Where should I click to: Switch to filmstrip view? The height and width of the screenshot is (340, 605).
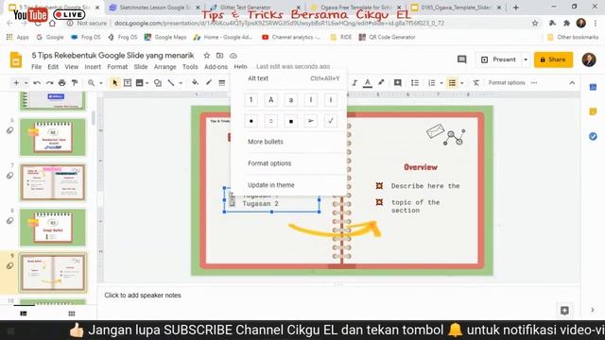[x=24, y=314]
